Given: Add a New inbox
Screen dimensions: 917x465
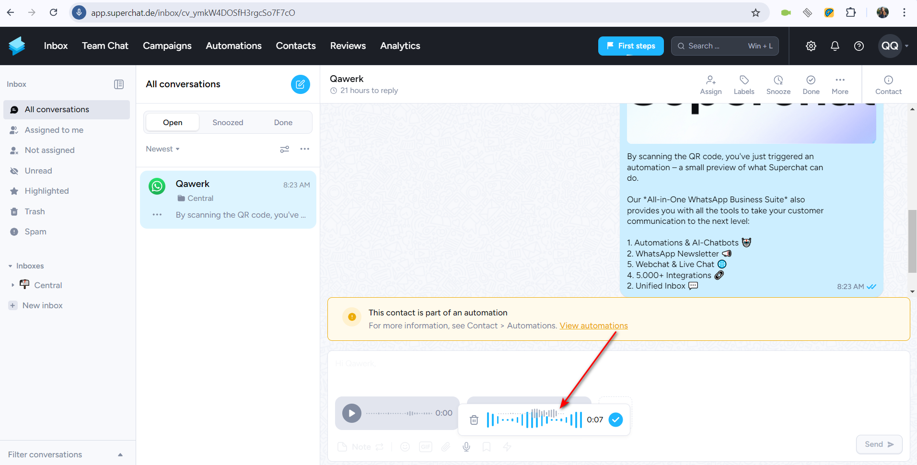Looking at the screenshot, I should tap(36, 306).
